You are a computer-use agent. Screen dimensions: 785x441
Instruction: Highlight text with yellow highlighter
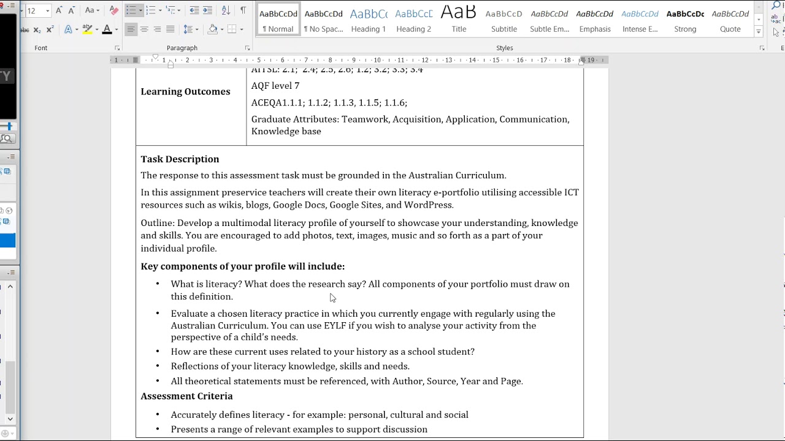88,29
